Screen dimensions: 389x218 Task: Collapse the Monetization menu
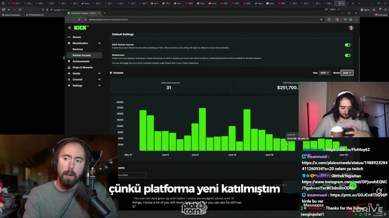tap(99, 43)
